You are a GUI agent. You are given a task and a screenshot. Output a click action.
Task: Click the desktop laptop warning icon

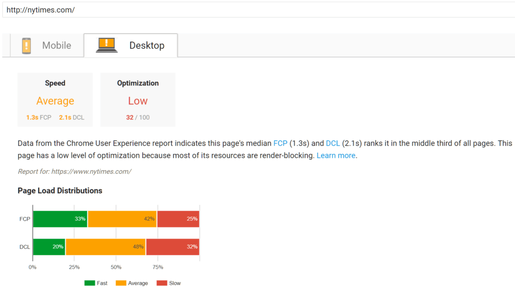click(107, 45)
